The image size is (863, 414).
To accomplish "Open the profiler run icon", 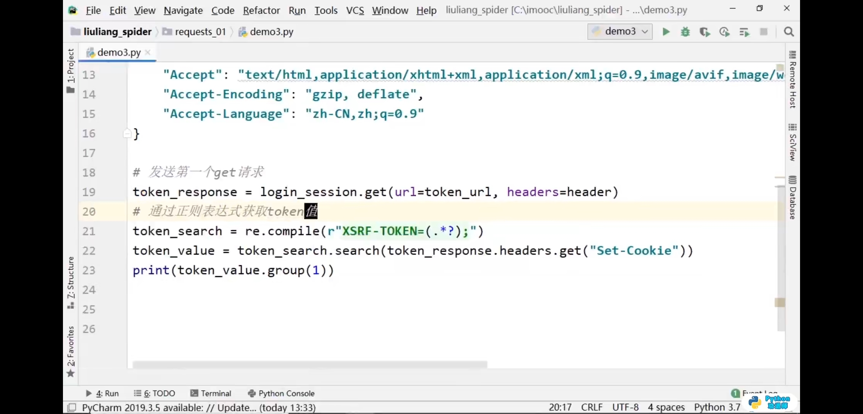I will 724,32.
